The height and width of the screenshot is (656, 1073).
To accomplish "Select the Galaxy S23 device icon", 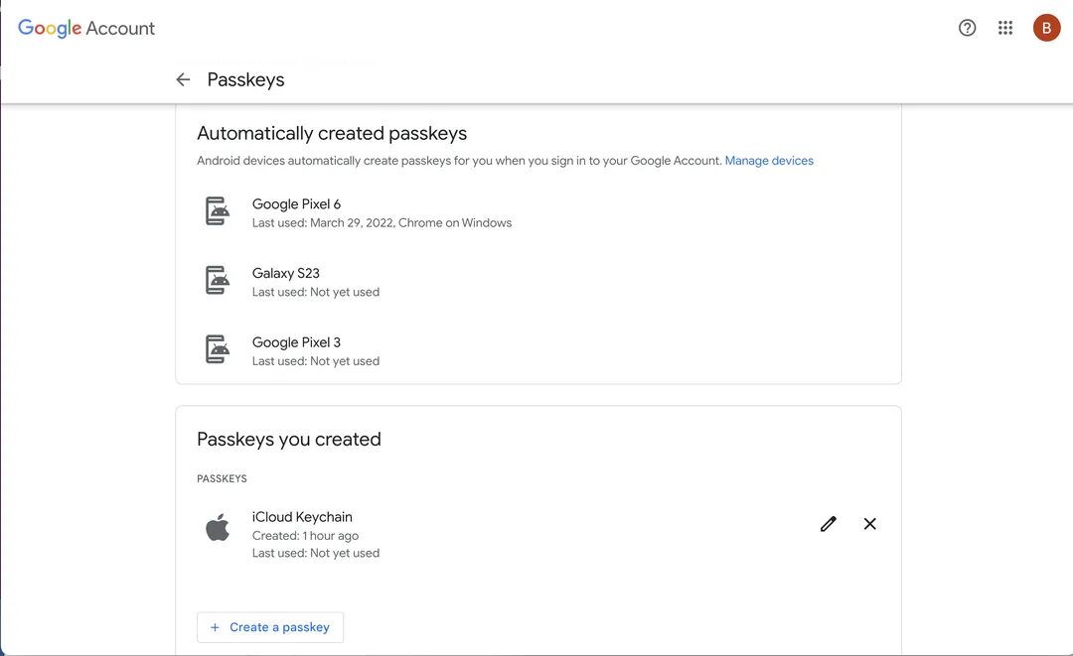I will [217, 280].
